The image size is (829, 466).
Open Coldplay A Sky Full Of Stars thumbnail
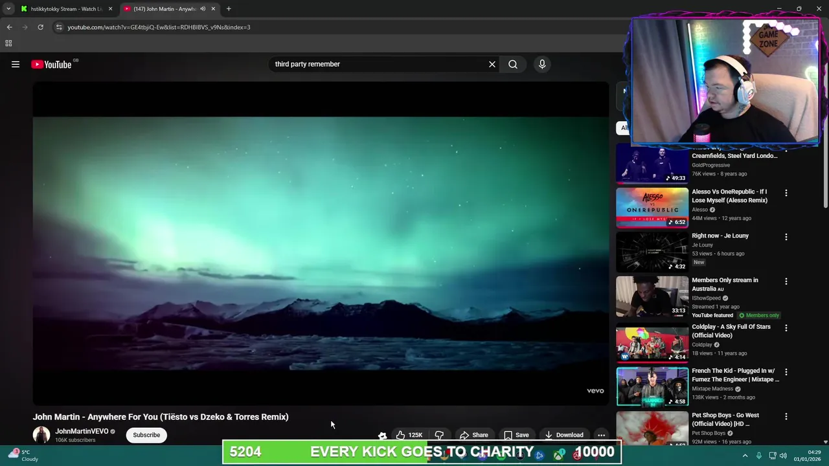point(652,343)
